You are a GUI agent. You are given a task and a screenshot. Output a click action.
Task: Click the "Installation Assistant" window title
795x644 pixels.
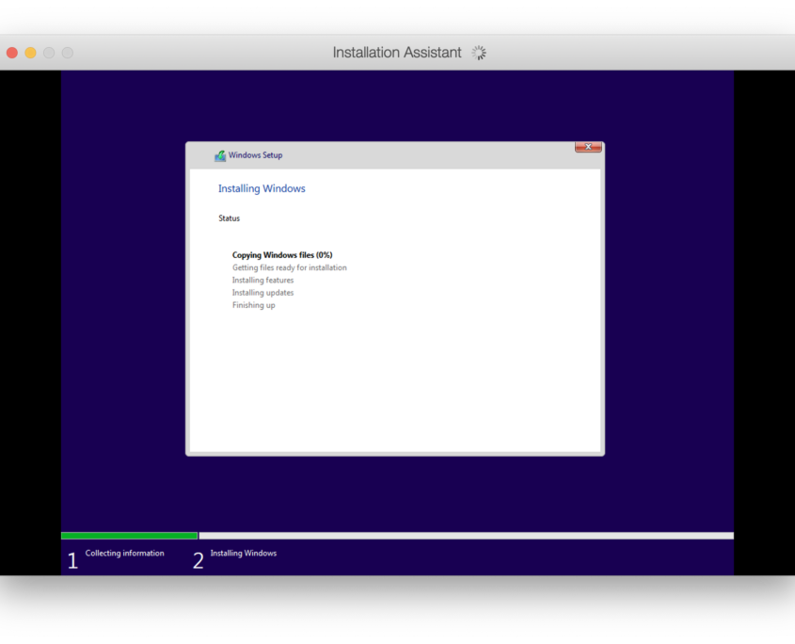pos(396,53)
